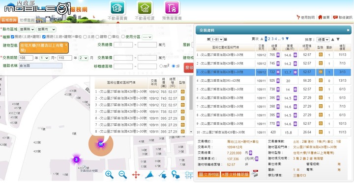Select the area measure polygon tool
354x183 pixels.
click(x=149, y=175)
